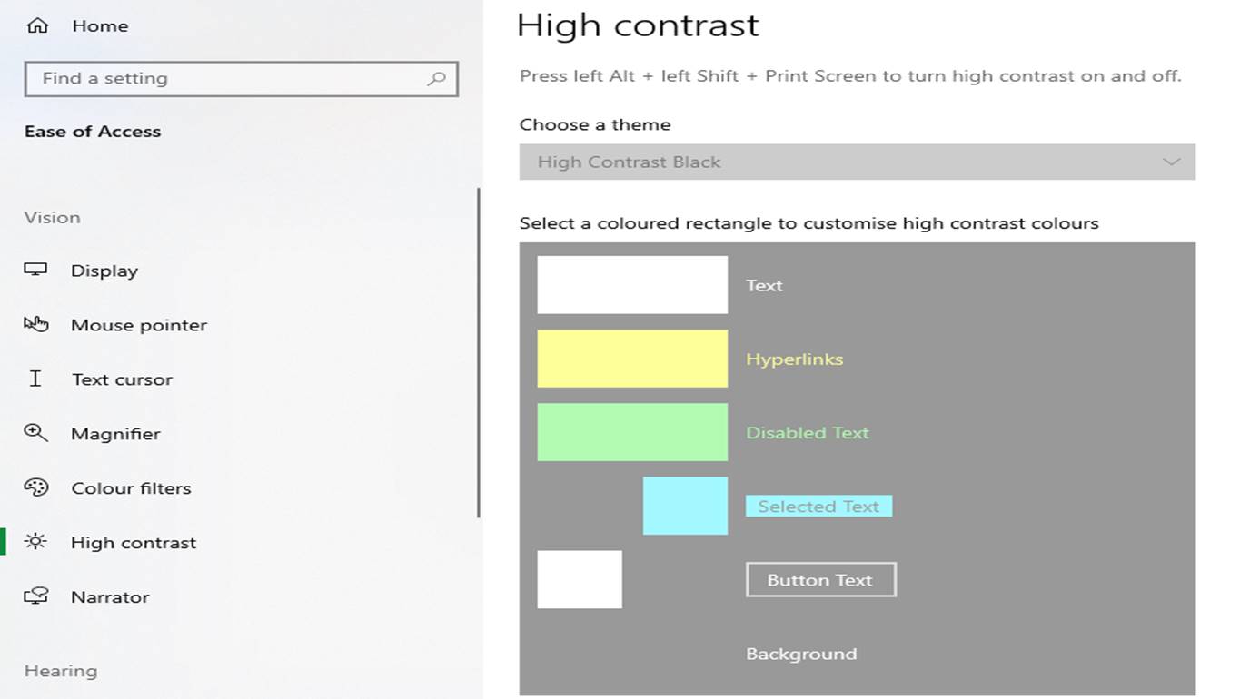Image resolution: width=1240 pixels, height=699 pixels.
Task: Click the High contrast sun icon
Action: click(x=36, y=542)
